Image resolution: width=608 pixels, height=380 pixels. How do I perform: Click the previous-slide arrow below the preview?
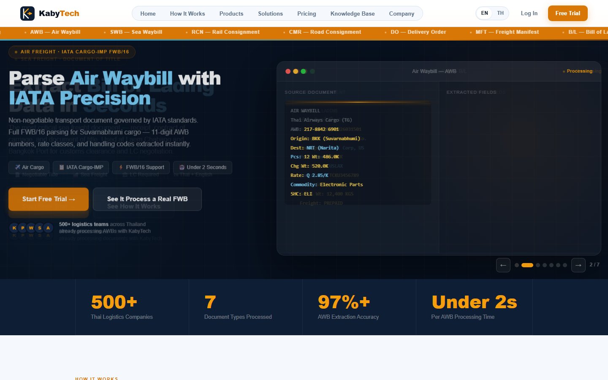(x=503, y=265)
